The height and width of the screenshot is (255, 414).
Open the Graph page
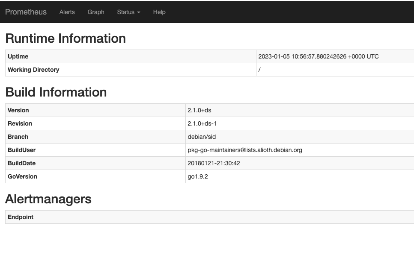point(95,12)
